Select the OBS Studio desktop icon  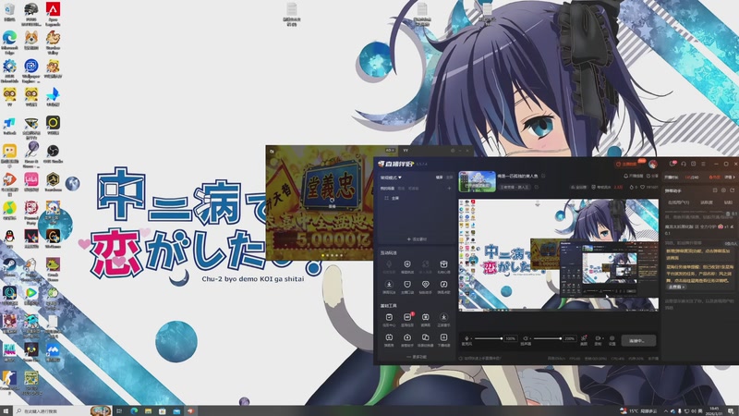click(x=53, y=153)
